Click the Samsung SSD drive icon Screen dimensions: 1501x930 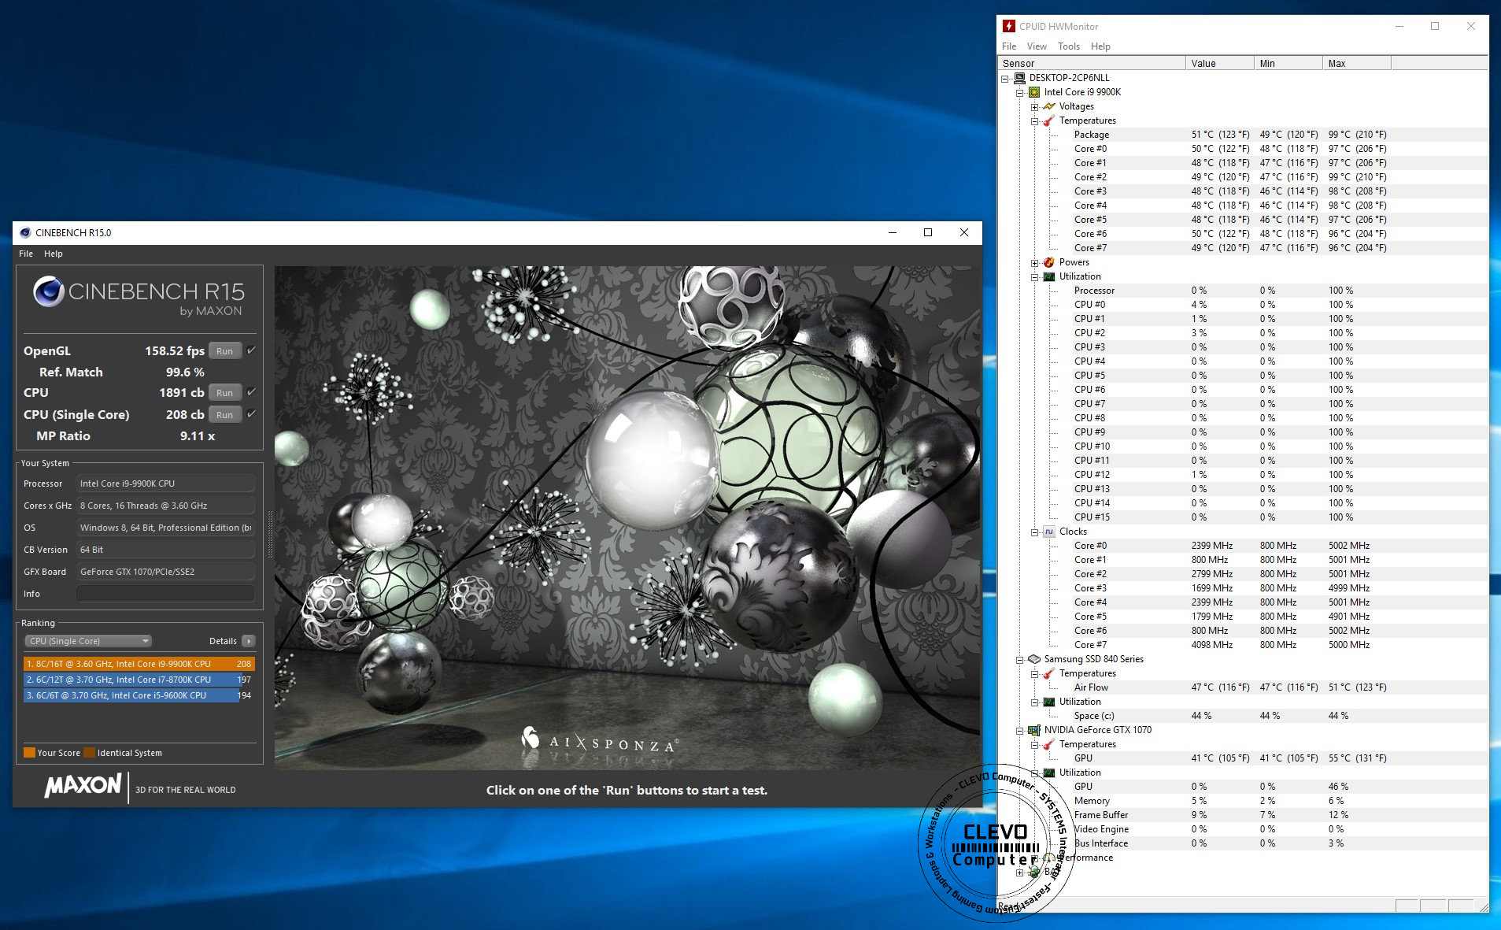tap(1034, 659)
